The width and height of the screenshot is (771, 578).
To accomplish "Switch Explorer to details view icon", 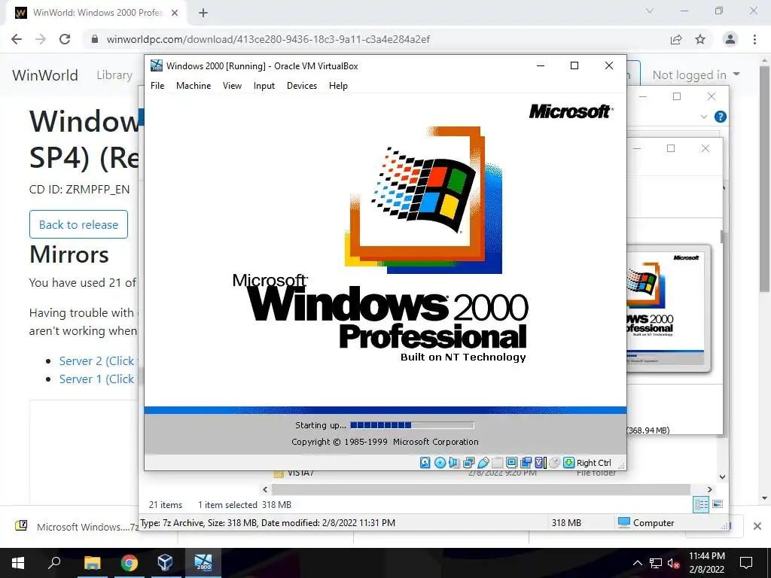I will click(701, 504).
